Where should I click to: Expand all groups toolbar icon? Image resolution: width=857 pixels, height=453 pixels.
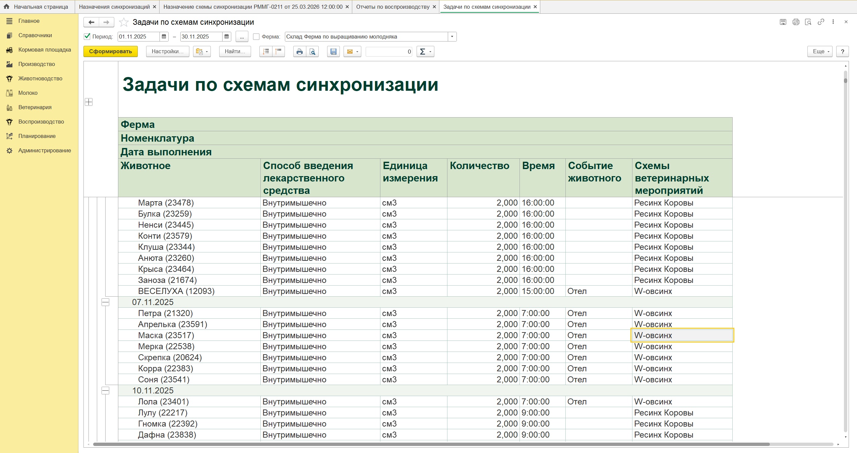pyautogui.click(x=266, y=52)
